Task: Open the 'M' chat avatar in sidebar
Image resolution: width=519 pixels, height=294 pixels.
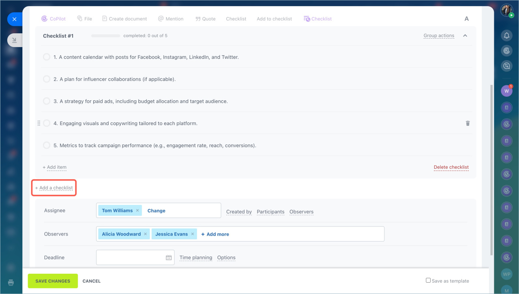Action: pos(506,290)
